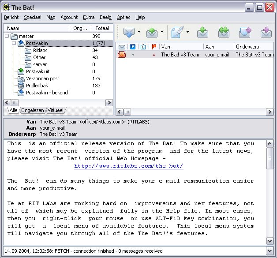Image resolution: width=277 pixels, height=258 pixels.
Task: Open the ritlabs.com homepage link
Action: (128, 166)
